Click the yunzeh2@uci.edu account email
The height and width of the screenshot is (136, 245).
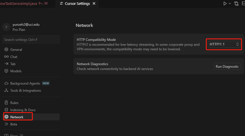pos(26,25)
